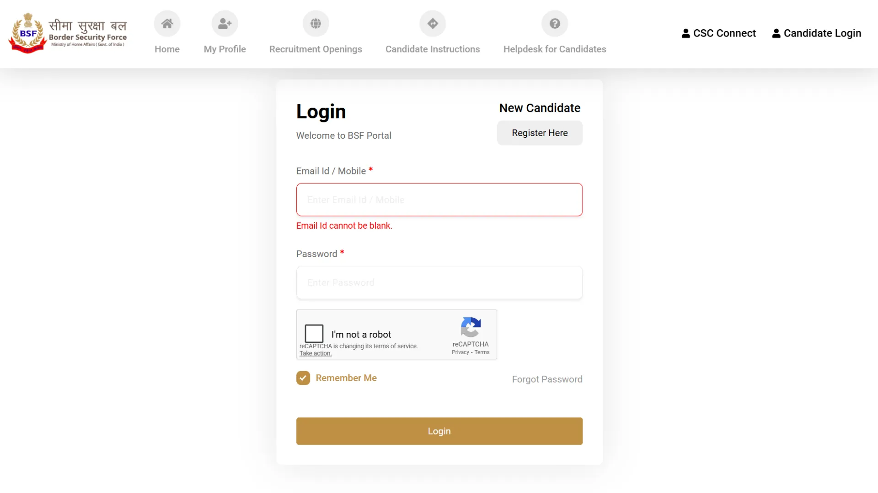Click the reCAPTCHA logo icon

click(471, 327)
